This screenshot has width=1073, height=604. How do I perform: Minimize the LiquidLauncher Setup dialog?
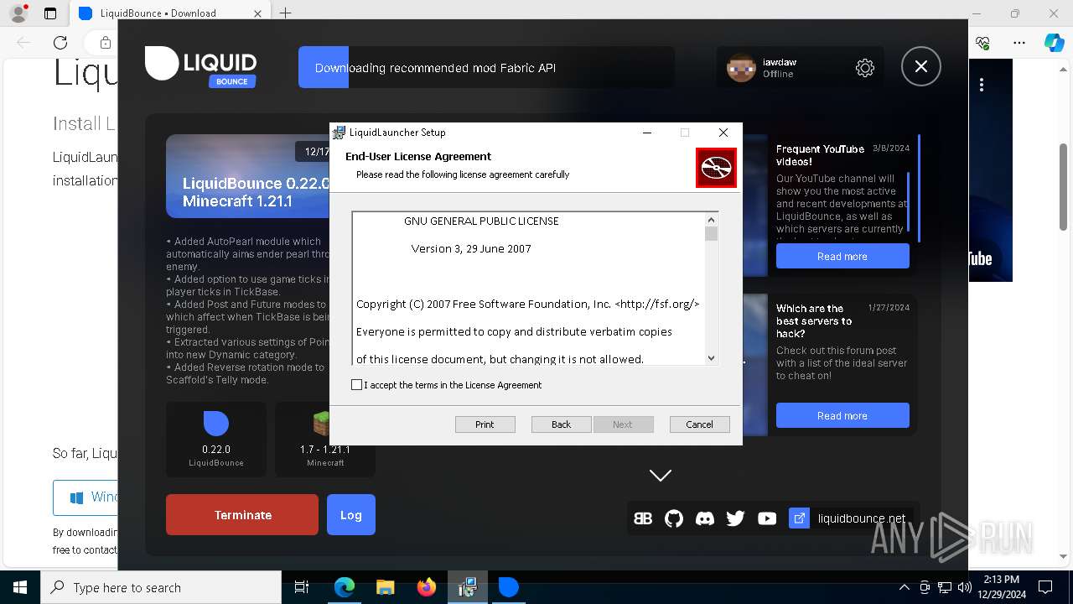point(647,133)
